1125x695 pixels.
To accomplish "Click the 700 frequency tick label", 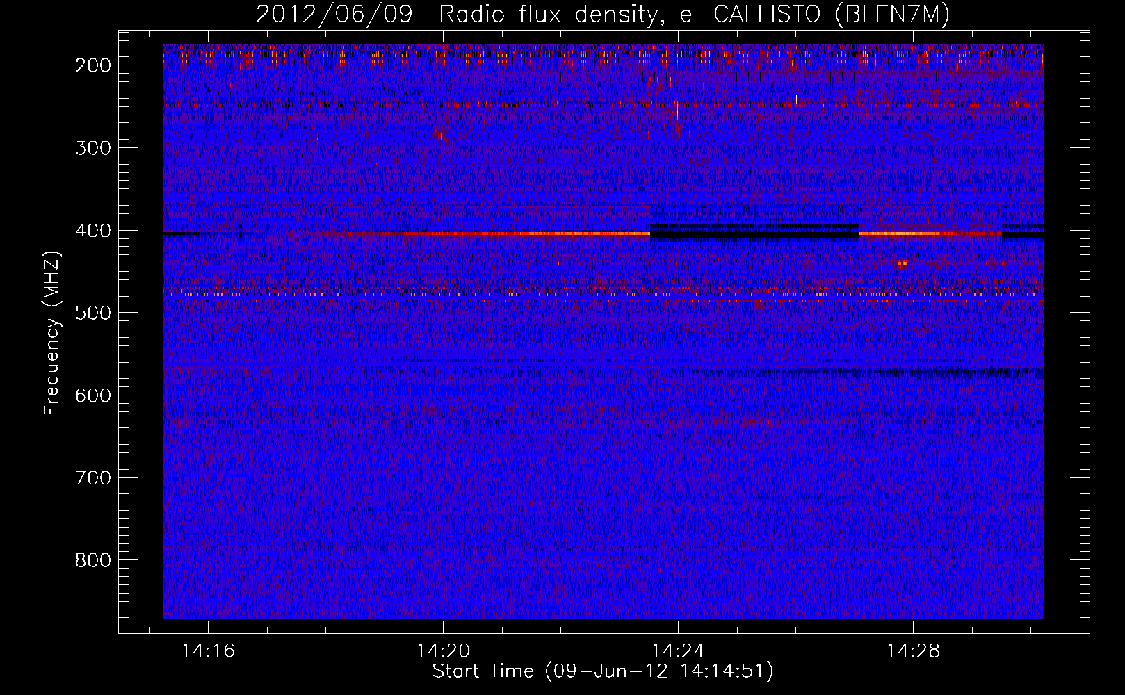I will (92, 478).
